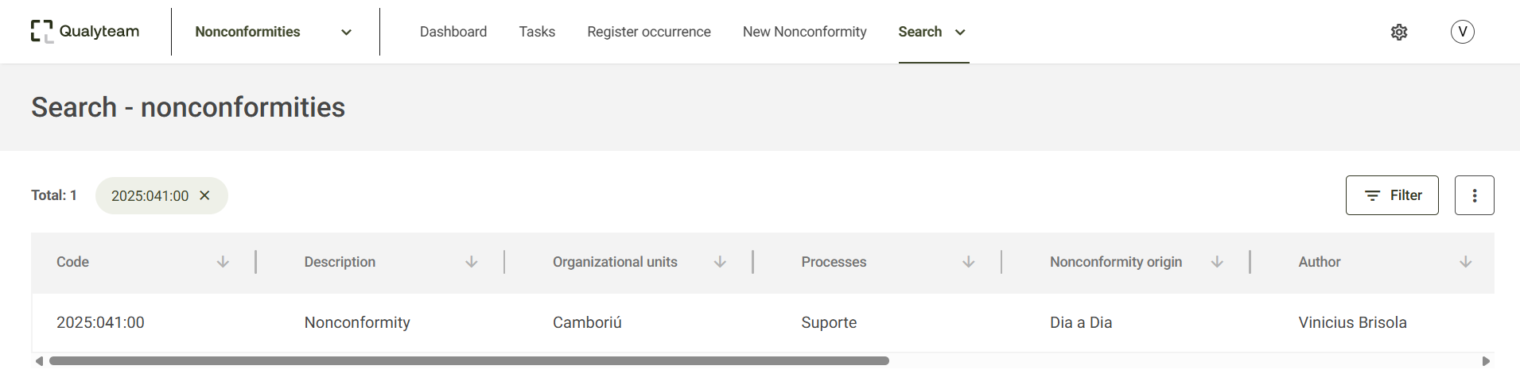Open the three-dot more options menu
Screen dimensions: 1520x385
pos(1474,195)
